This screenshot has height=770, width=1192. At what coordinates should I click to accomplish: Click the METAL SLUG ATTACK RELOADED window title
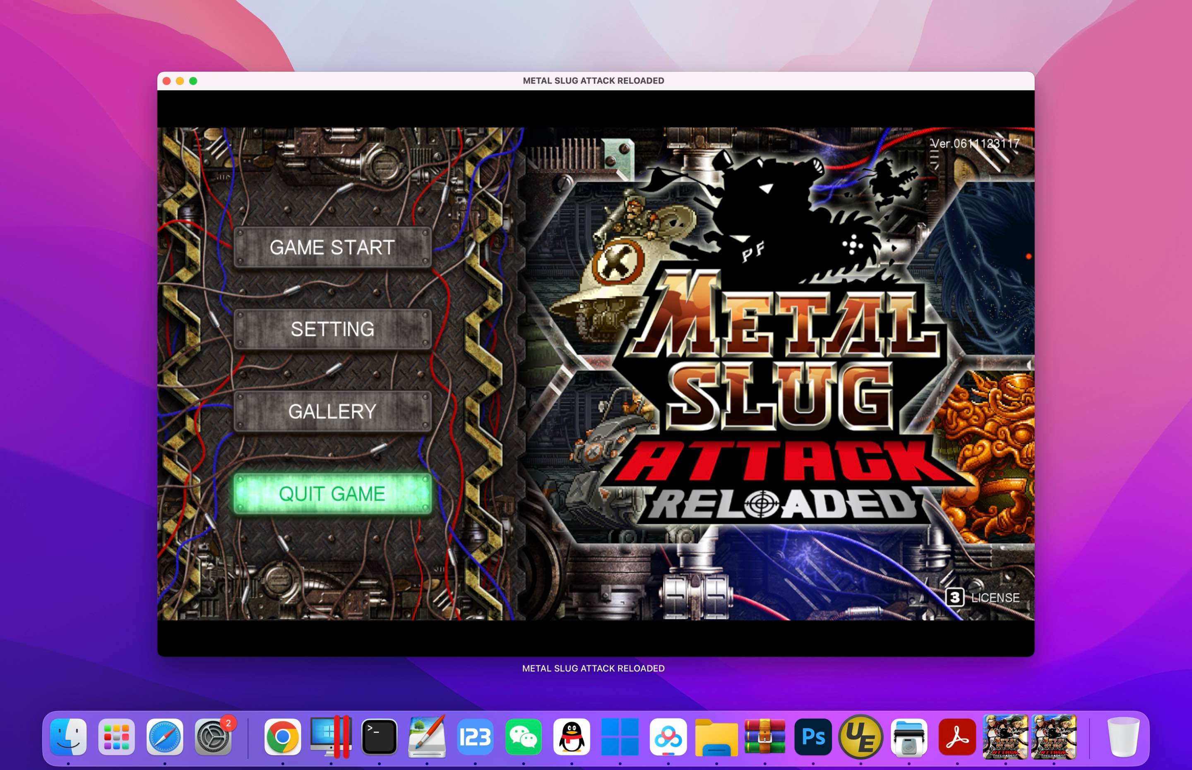point(594,81)
